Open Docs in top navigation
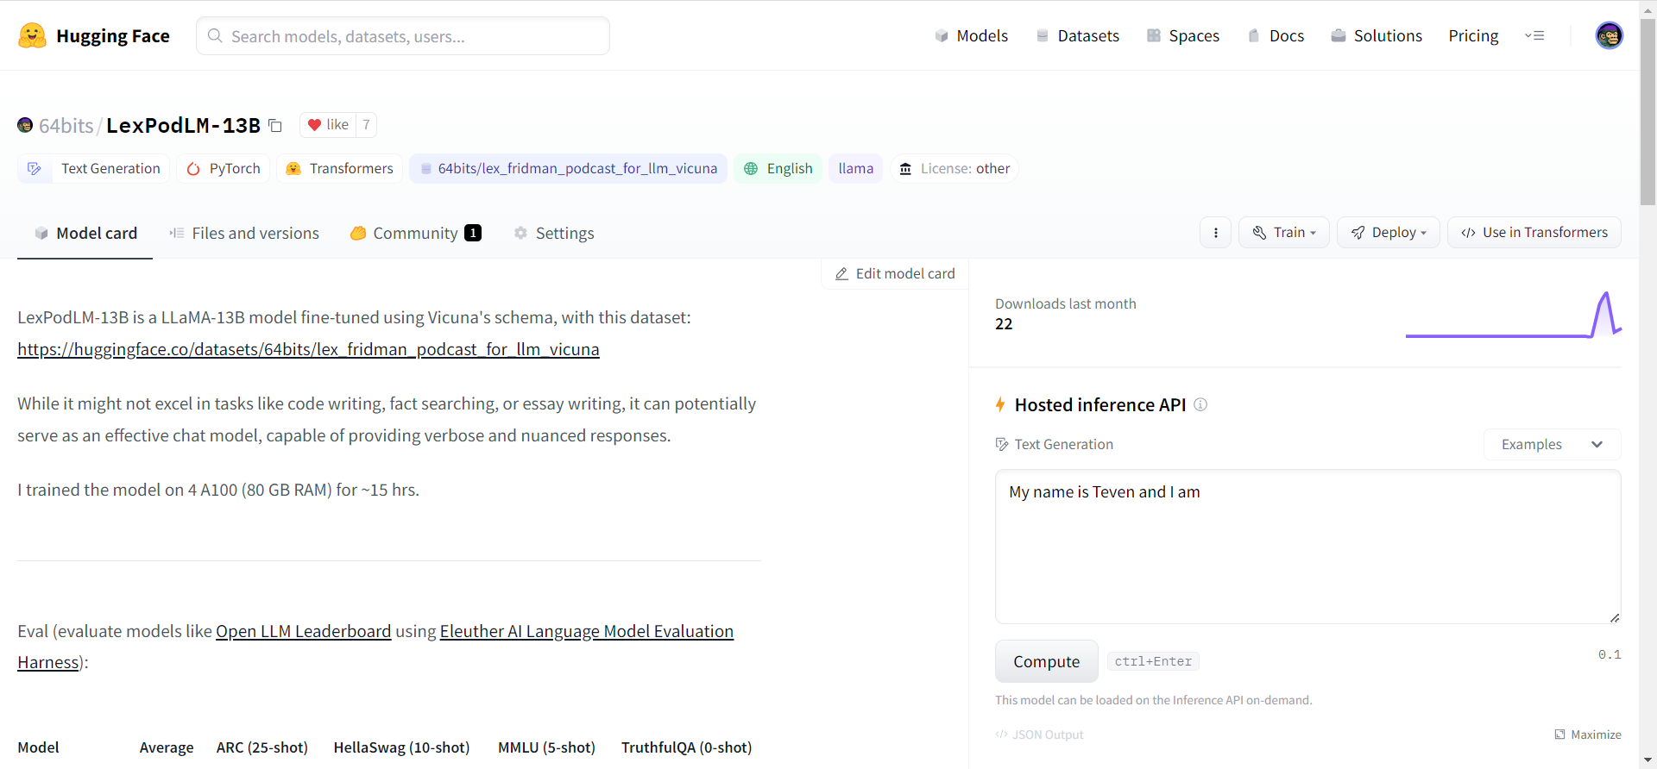Image resolution: width=1657 pixels, height=769 pixels. coord(1276,35)
